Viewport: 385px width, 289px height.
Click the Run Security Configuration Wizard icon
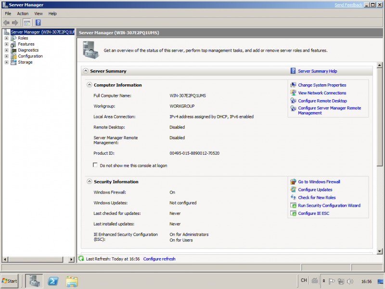tap(293, 206)
